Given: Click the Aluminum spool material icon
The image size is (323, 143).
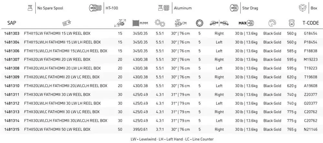Looking at the screenshot, I should [163, 8].
